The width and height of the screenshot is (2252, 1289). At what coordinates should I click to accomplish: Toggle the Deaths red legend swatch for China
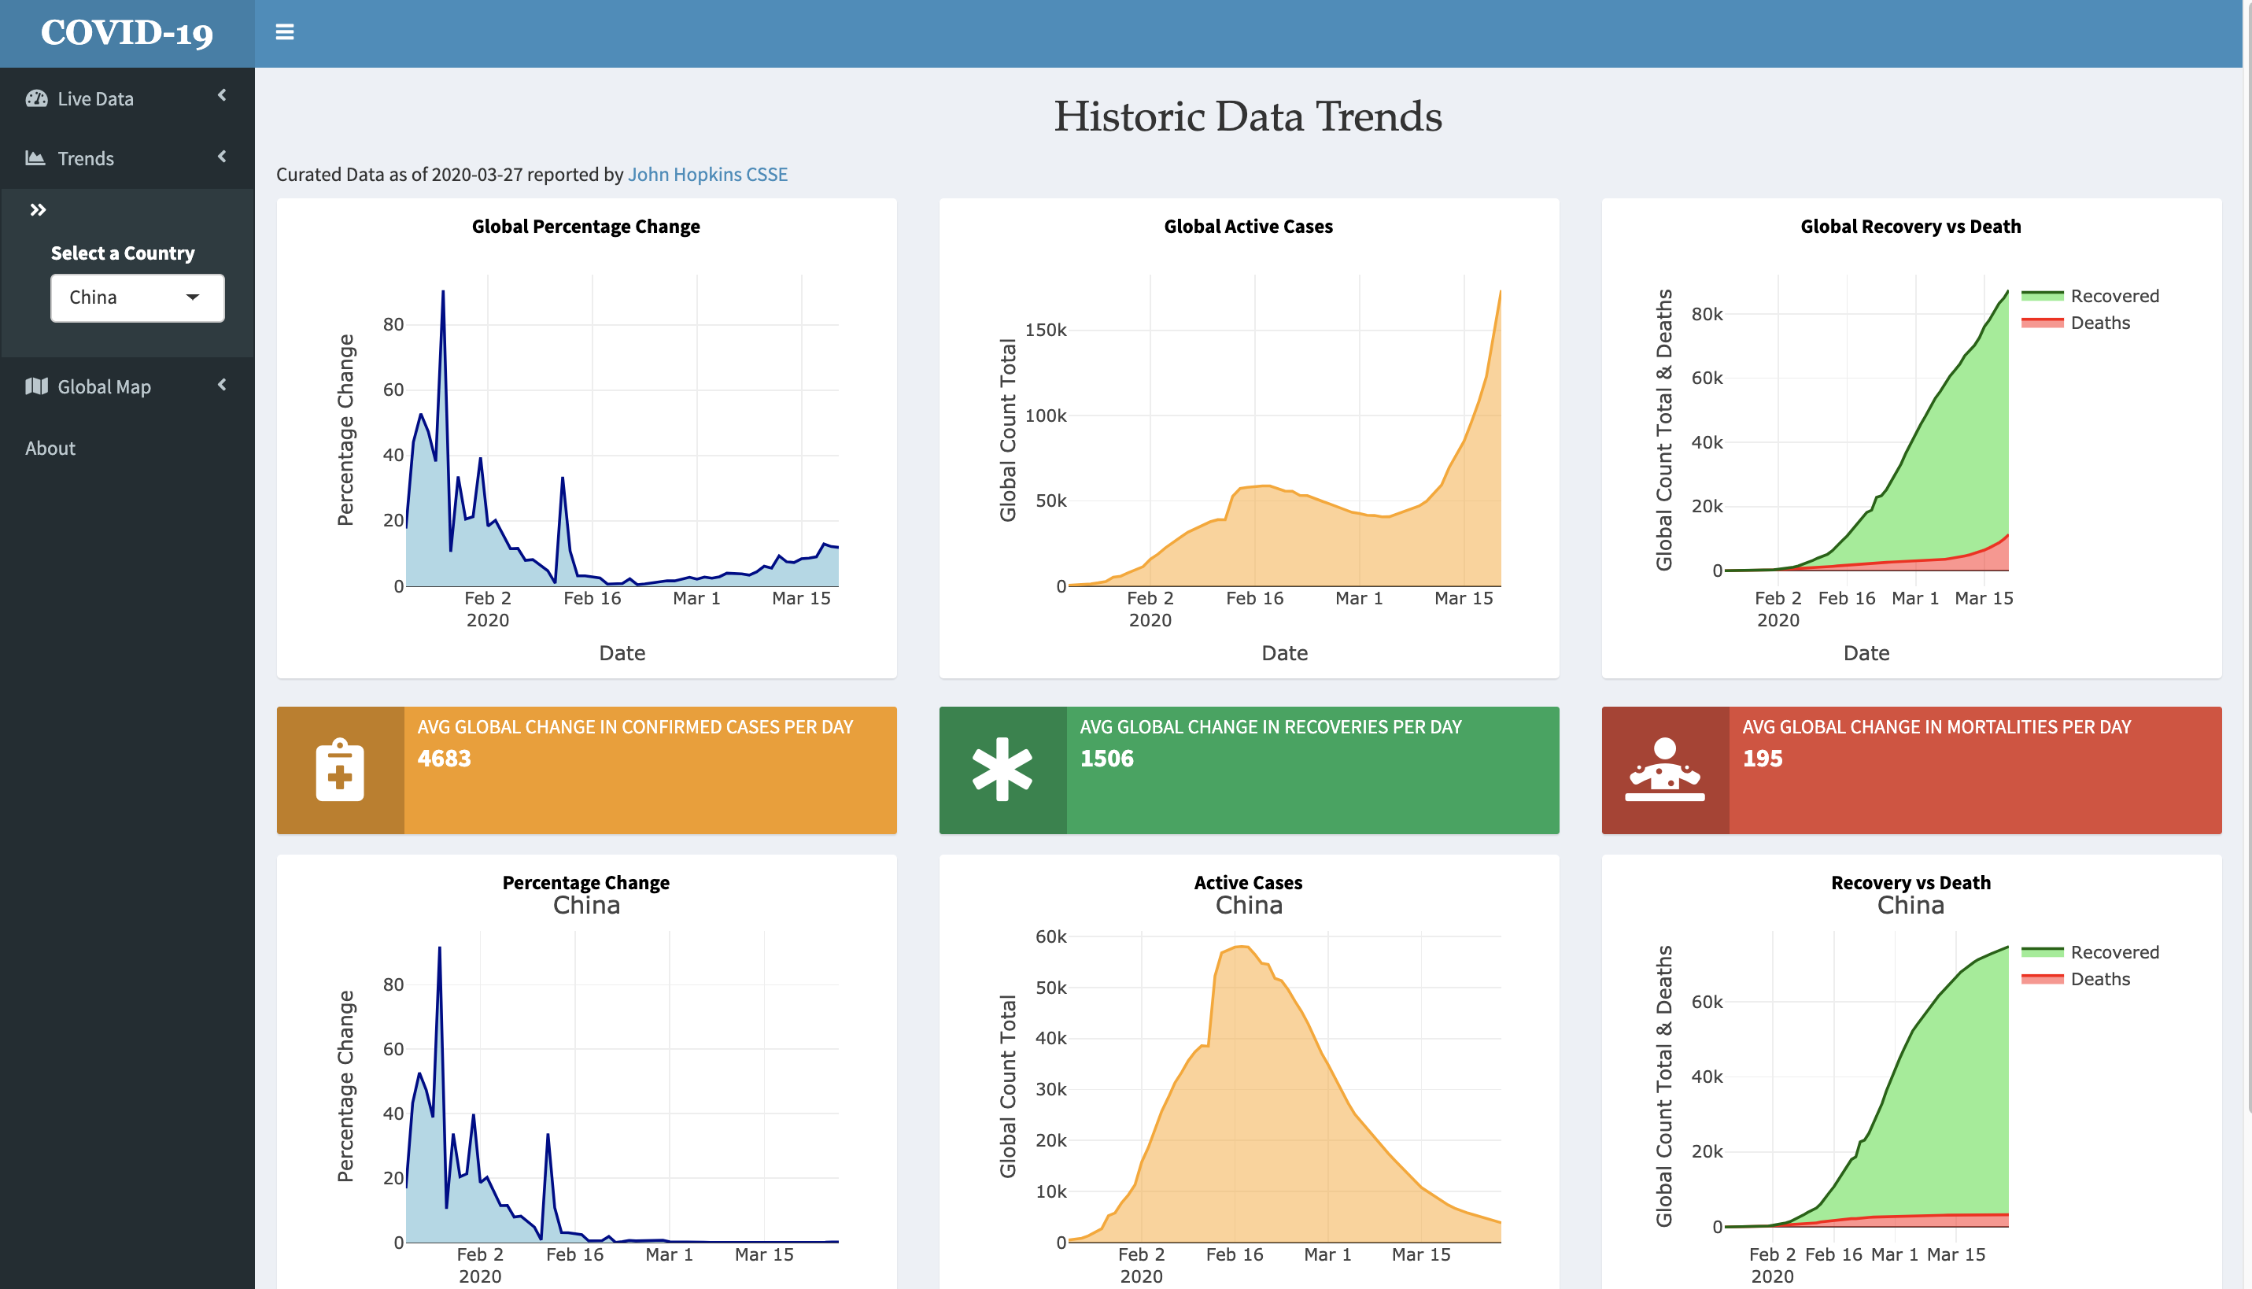point(2042,979)
